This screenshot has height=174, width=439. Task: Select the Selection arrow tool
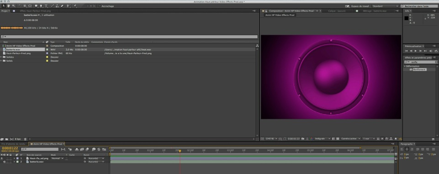tap(3, 6)
